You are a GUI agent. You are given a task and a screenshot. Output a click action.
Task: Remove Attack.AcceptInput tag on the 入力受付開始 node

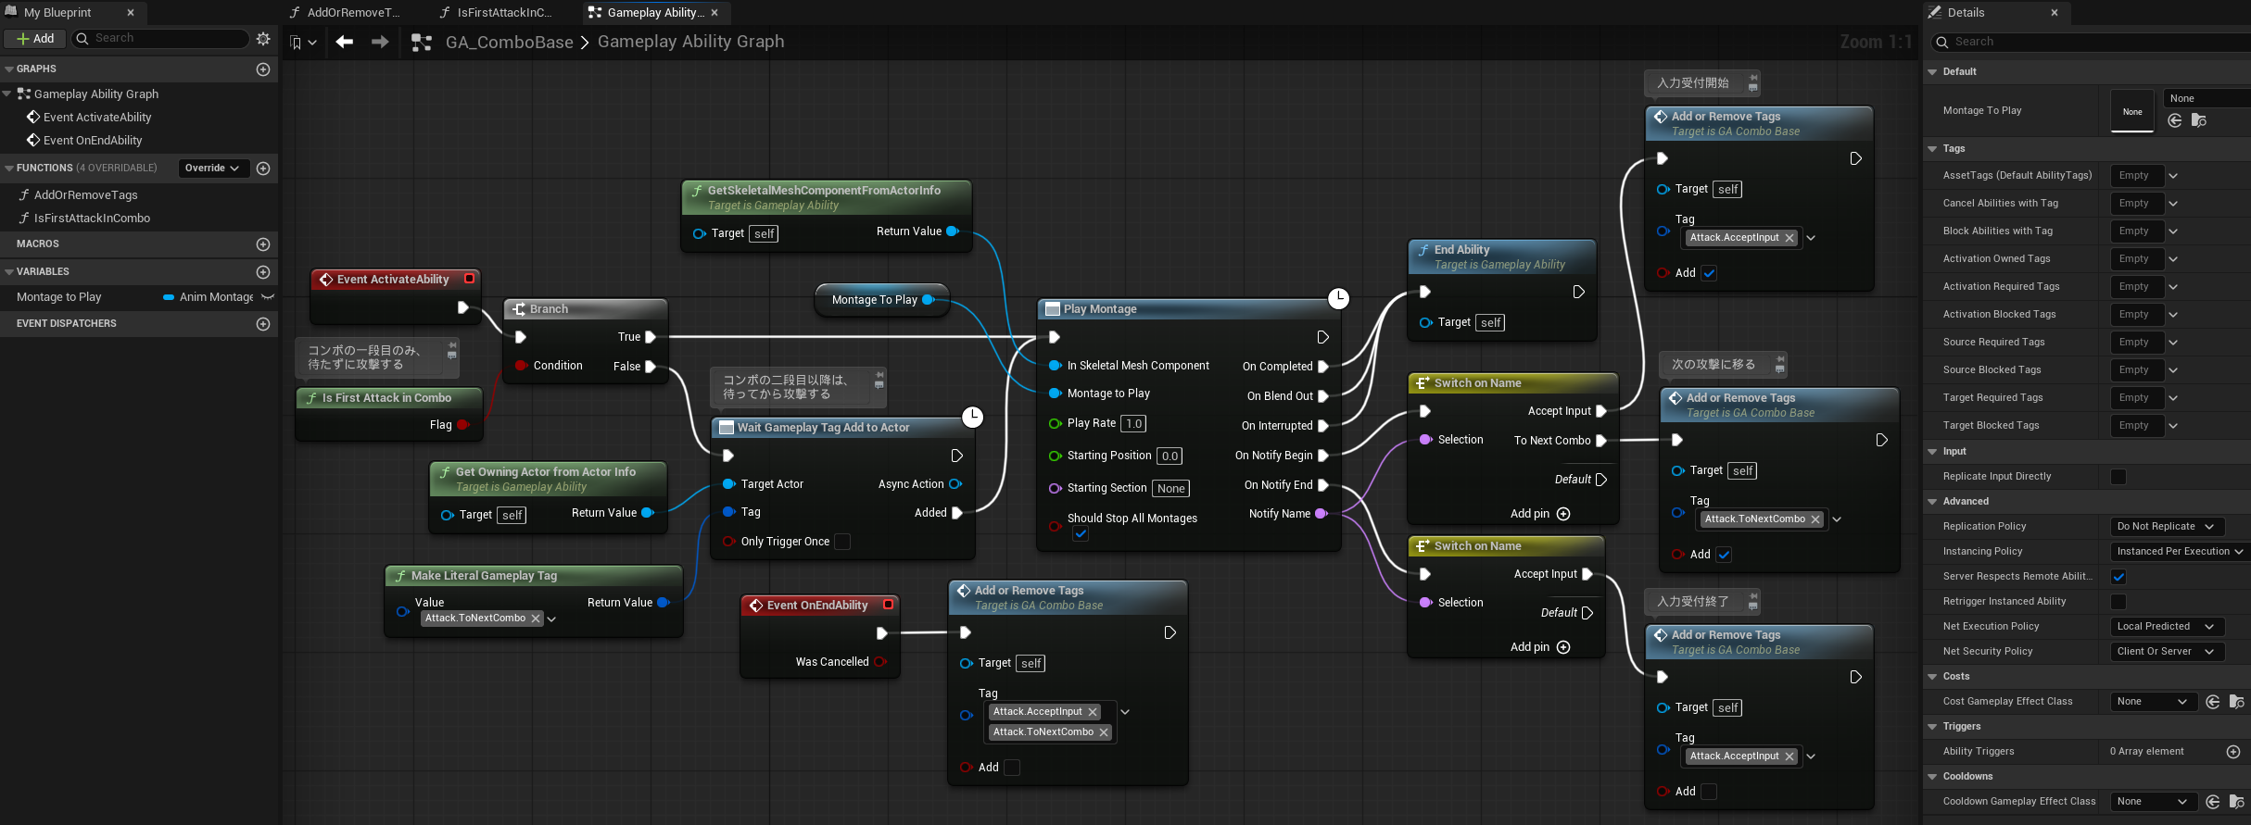pos(1789,238)
